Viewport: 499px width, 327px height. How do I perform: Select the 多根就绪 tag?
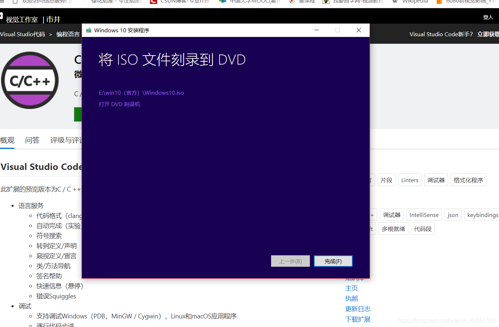coord(393,229)
